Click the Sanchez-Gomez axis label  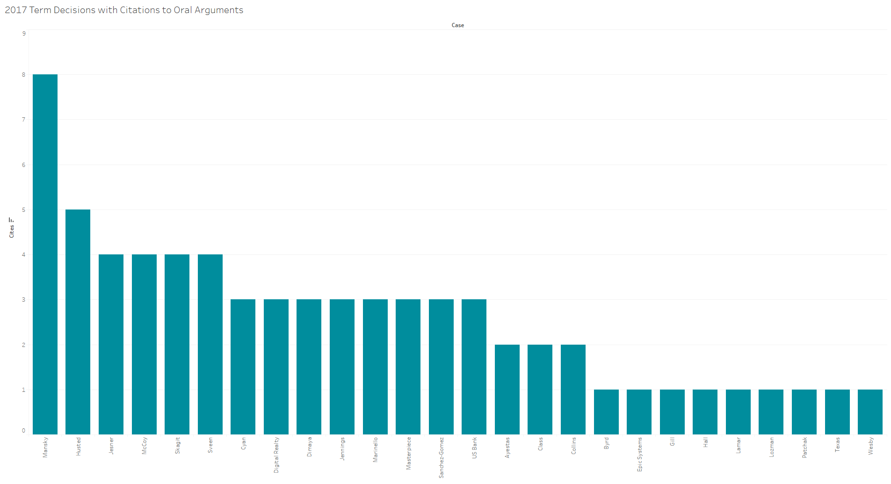click(x=441, y=458)
